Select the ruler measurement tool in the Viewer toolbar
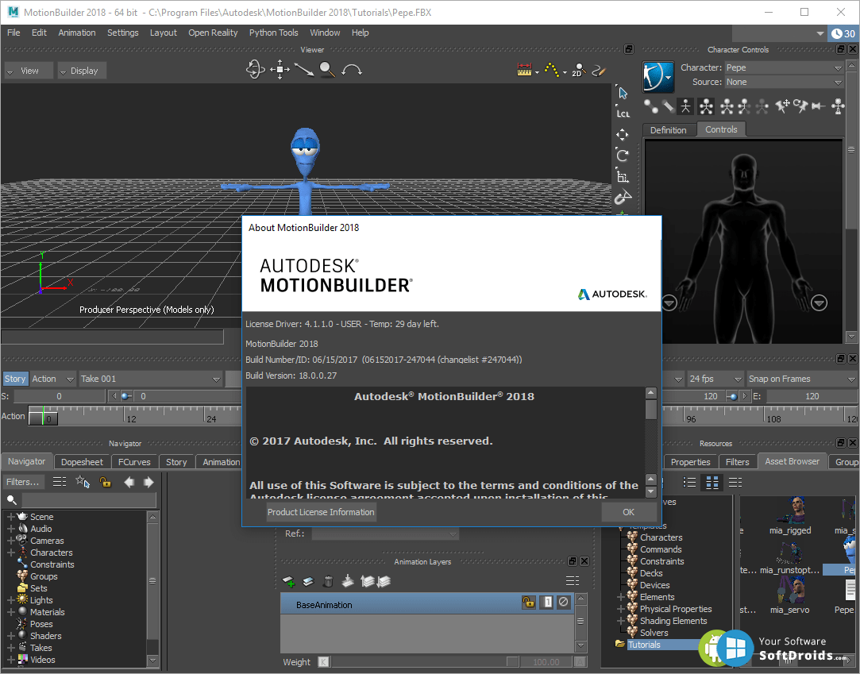Viewport: 860px width, 674px height. coord(525,69)
